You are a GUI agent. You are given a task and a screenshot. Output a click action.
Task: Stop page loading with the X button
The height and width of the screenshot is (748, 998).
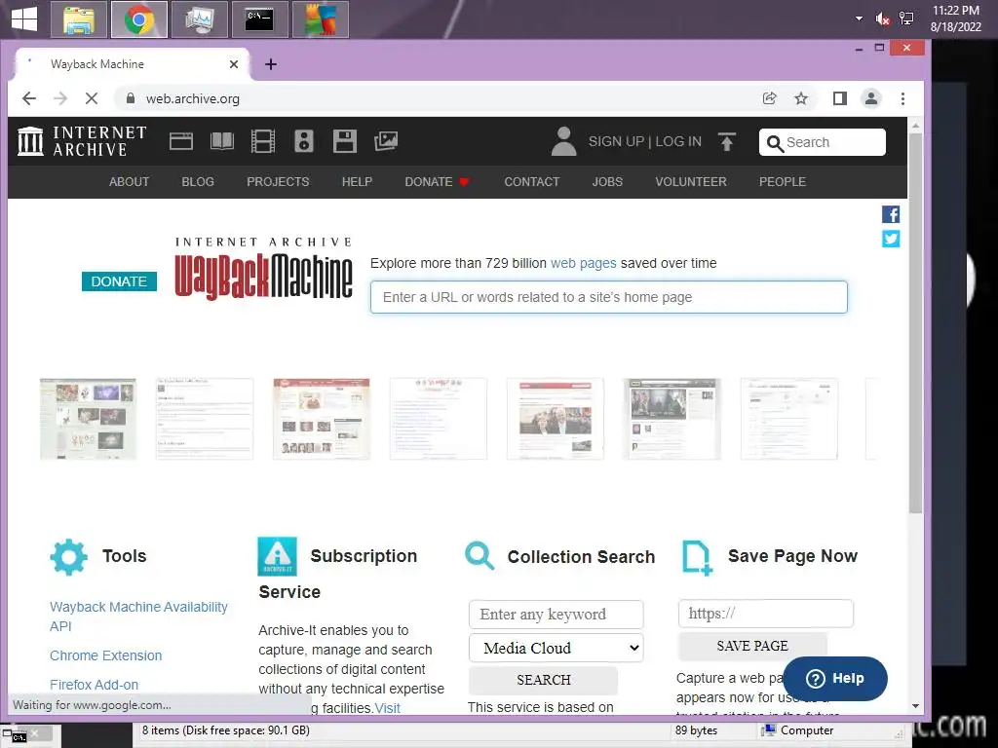coord(92,98)
